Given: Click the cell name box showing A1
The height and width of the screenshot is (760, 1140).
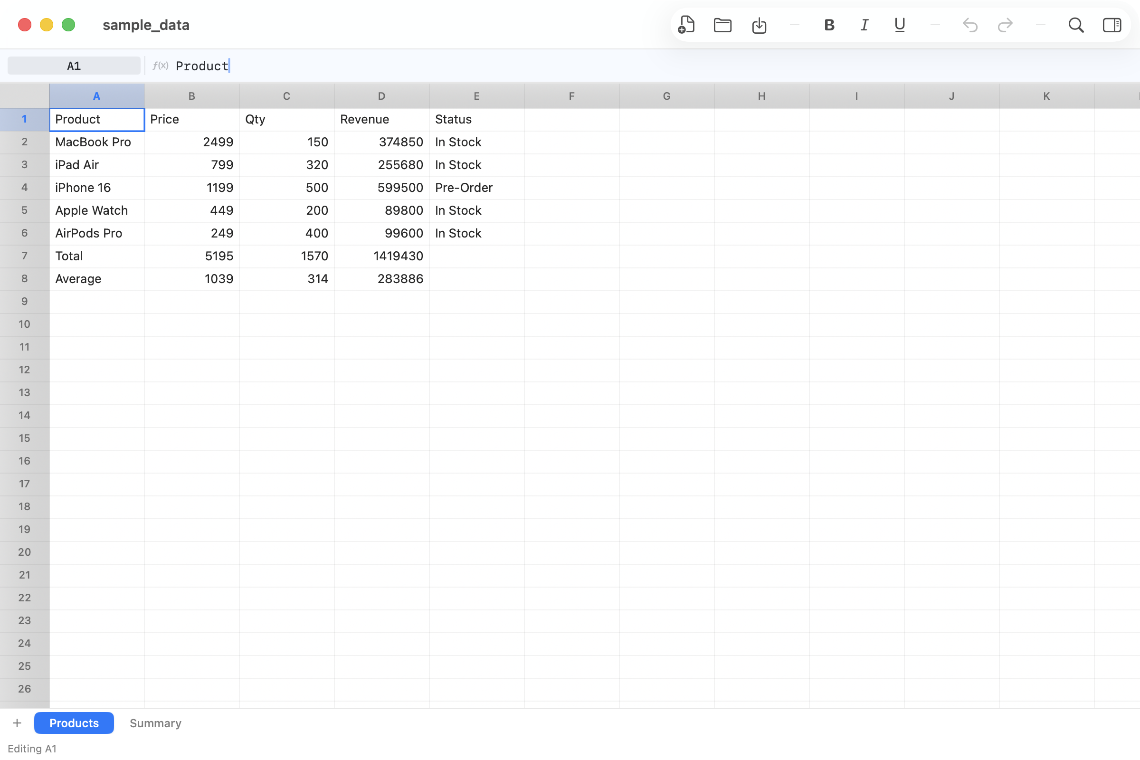Looking at the screenshot, I should pos(73,65).
